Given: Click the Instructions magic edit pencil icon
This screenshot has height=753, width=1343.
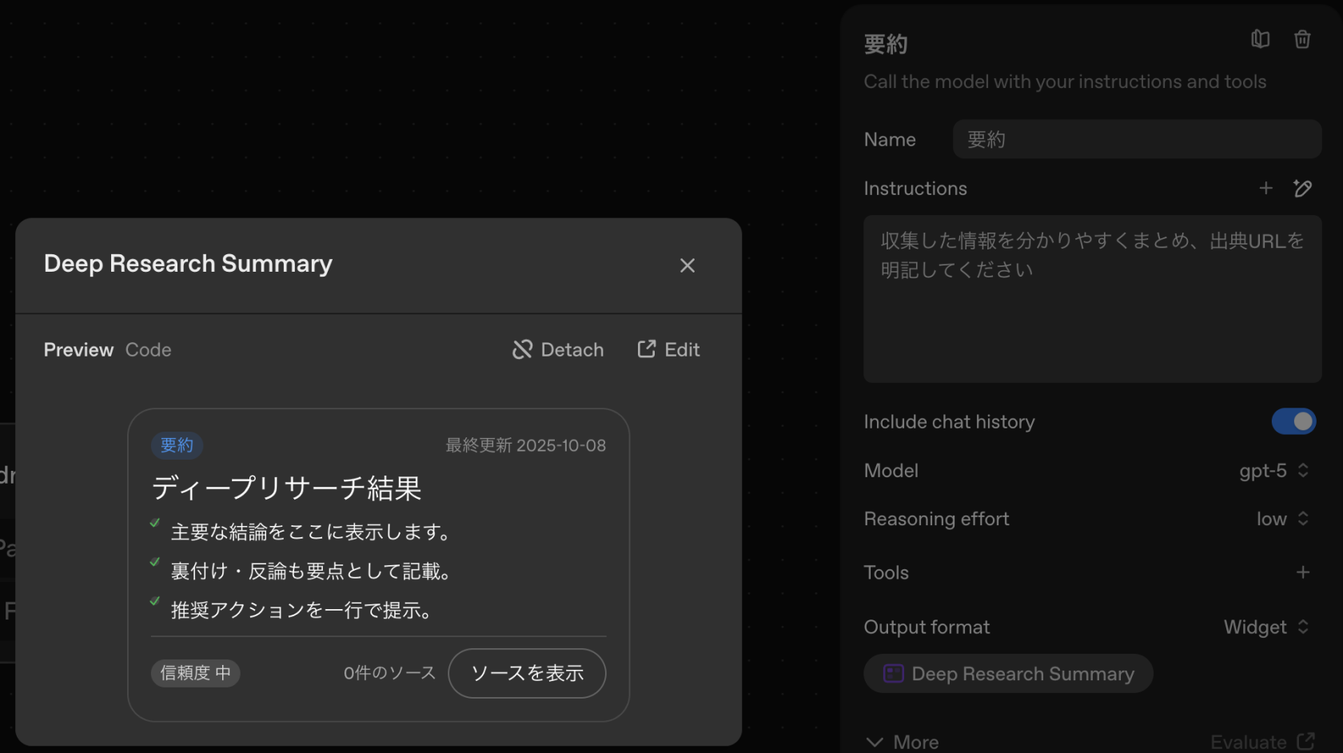Looking at the screenshot, I should click(x=1302, y=189).
